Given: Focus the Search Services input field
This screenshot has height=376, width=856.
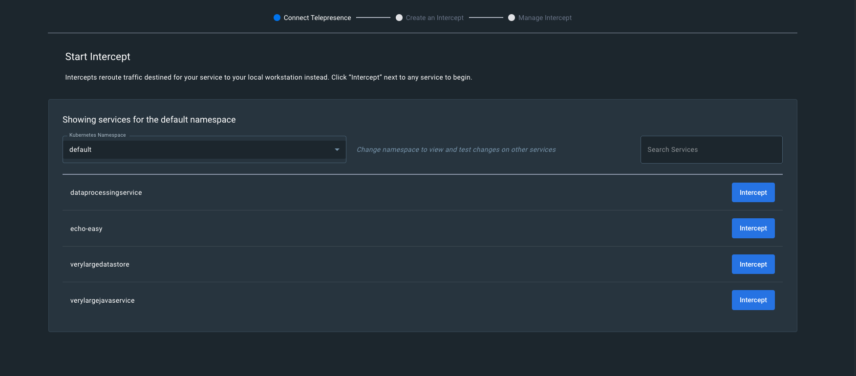Looking at the screenshot, I should [711, 149].
